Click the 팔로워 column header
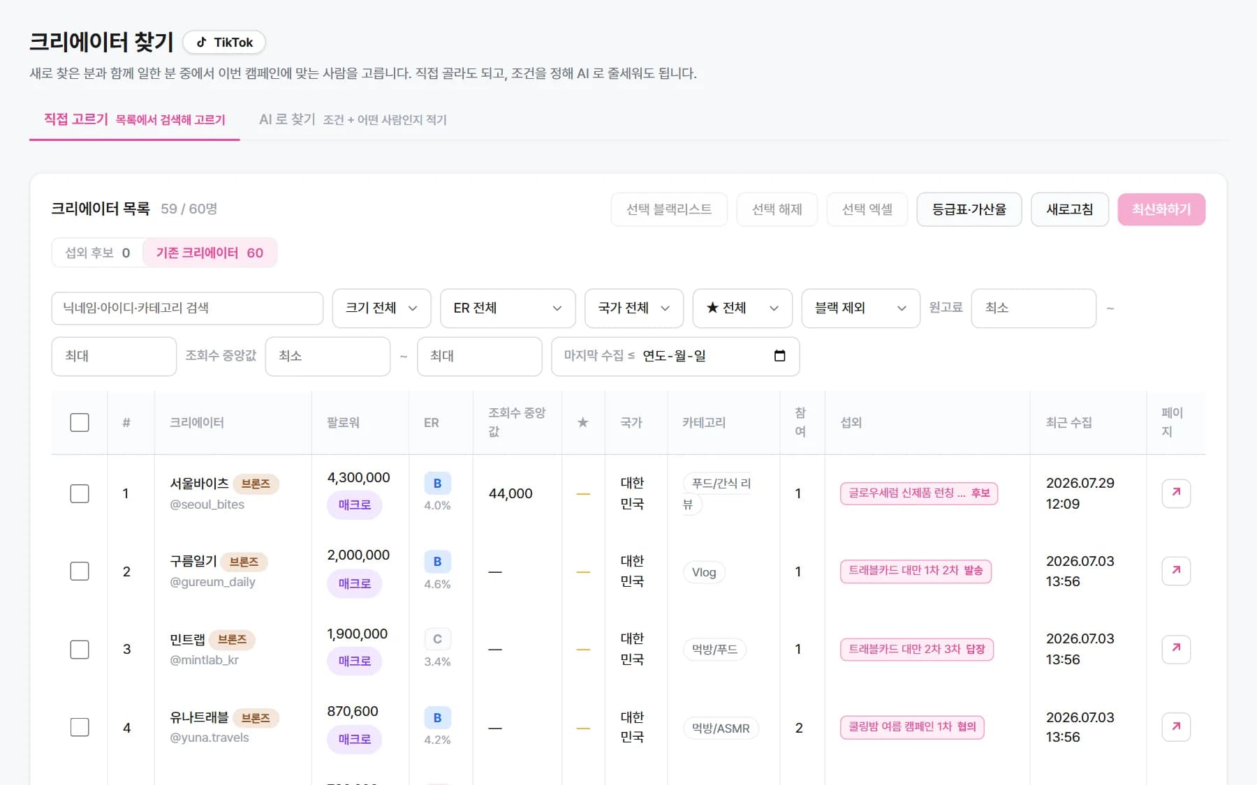 [x=344, y=422]
